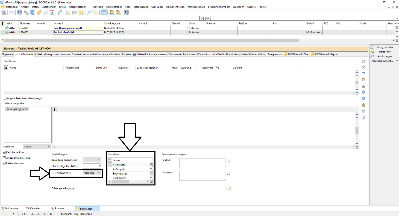Click the yellow price tag toolbar icon

(x=39, y=12)
